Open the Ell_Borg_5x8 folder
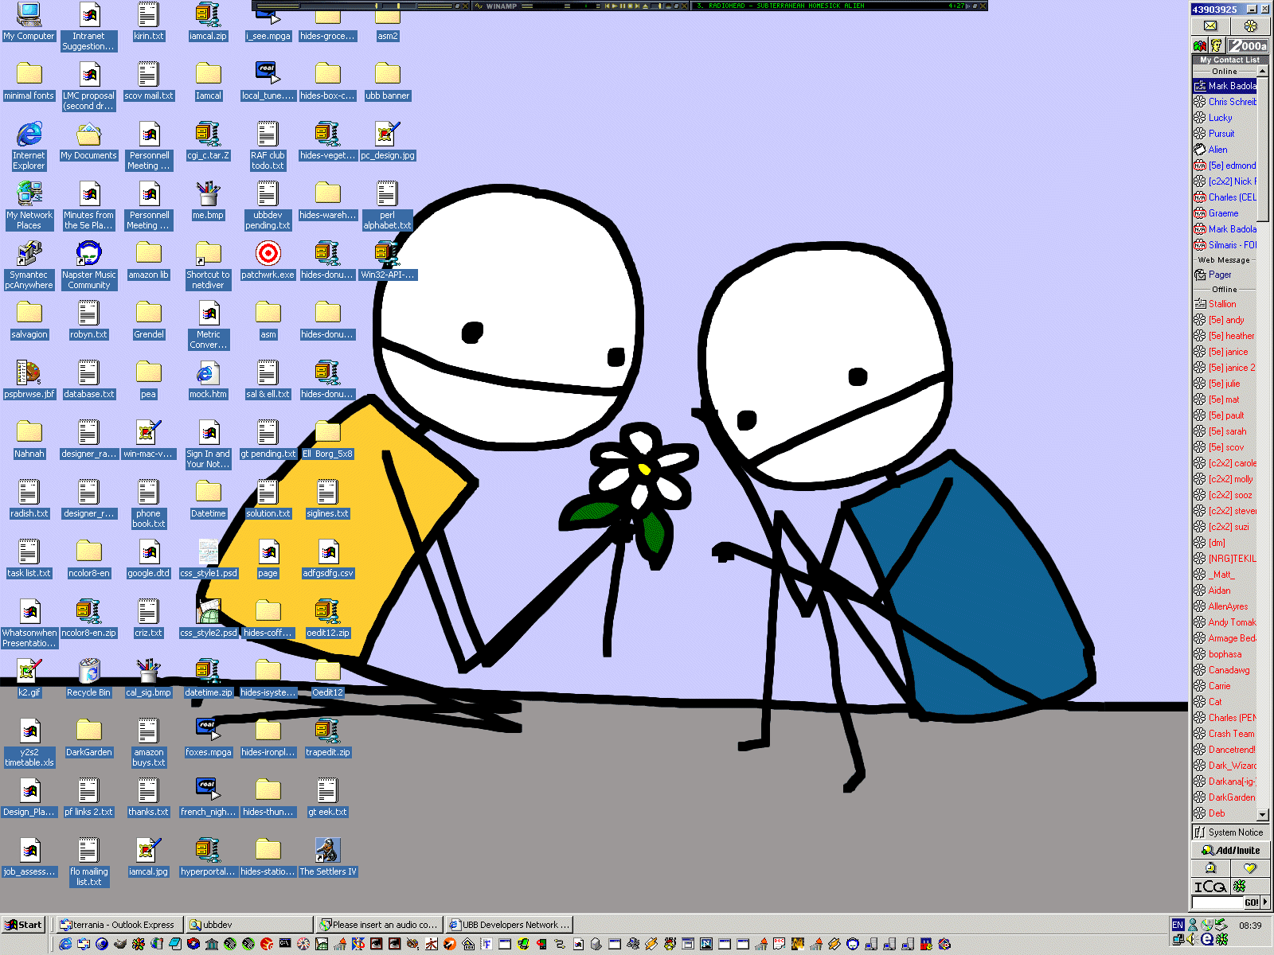This screenshot has height=955, width=1274. 327,439
